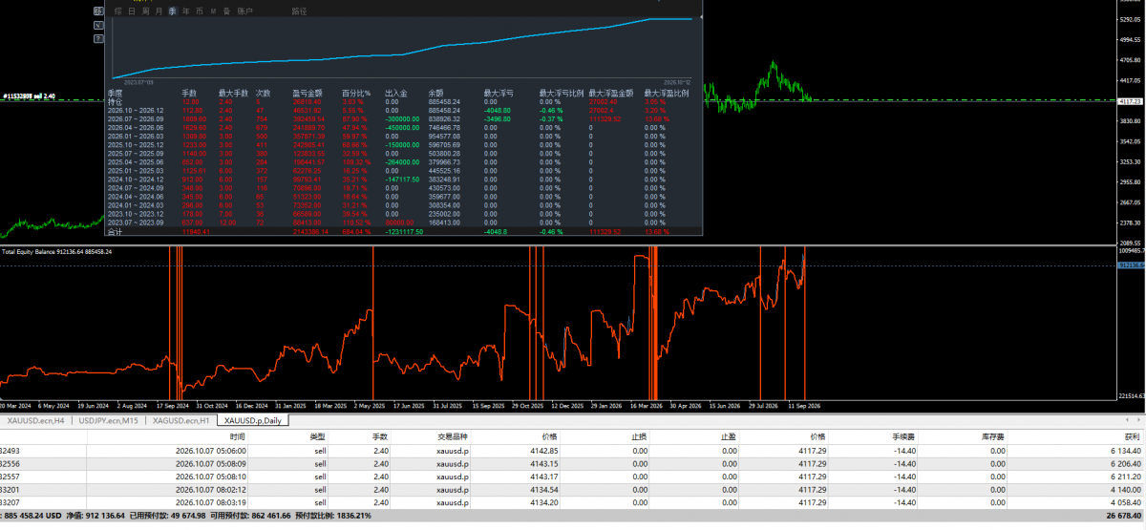
Task: Select the order row opened at 08:02:12
Action: click(x=573, y=489)
